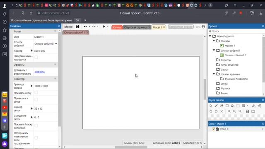Toggle the Неограниченная прокрутка checkbox

pos(36,58)
